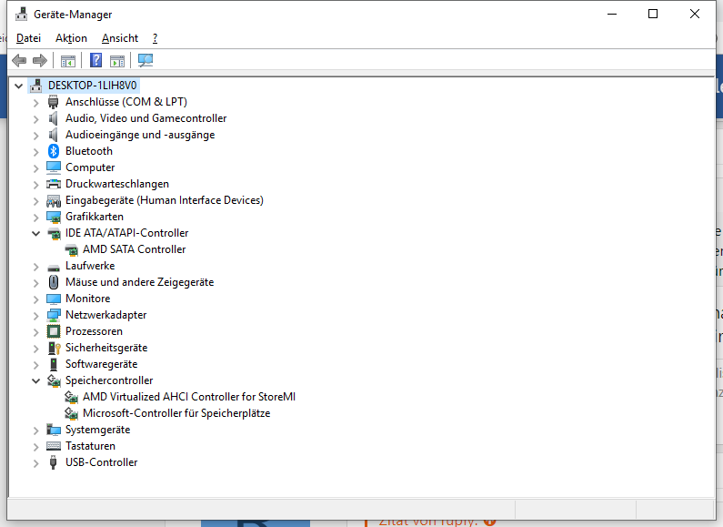
Task: Expand the Netzwerkadapter category
Action: tap(36, 316)
